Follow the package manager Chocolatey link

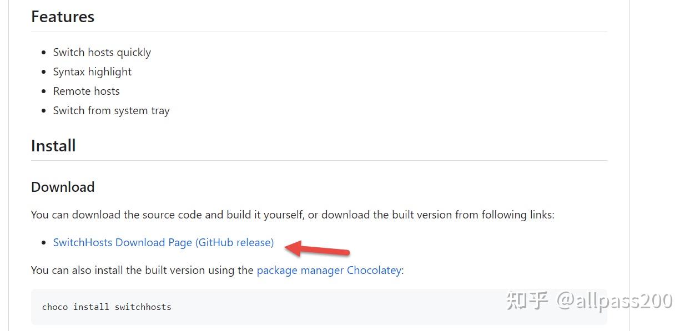329,270
